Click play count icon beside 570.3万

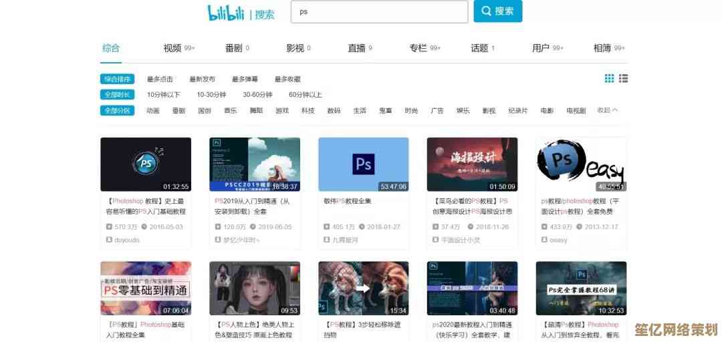click(x=108, y=227)
